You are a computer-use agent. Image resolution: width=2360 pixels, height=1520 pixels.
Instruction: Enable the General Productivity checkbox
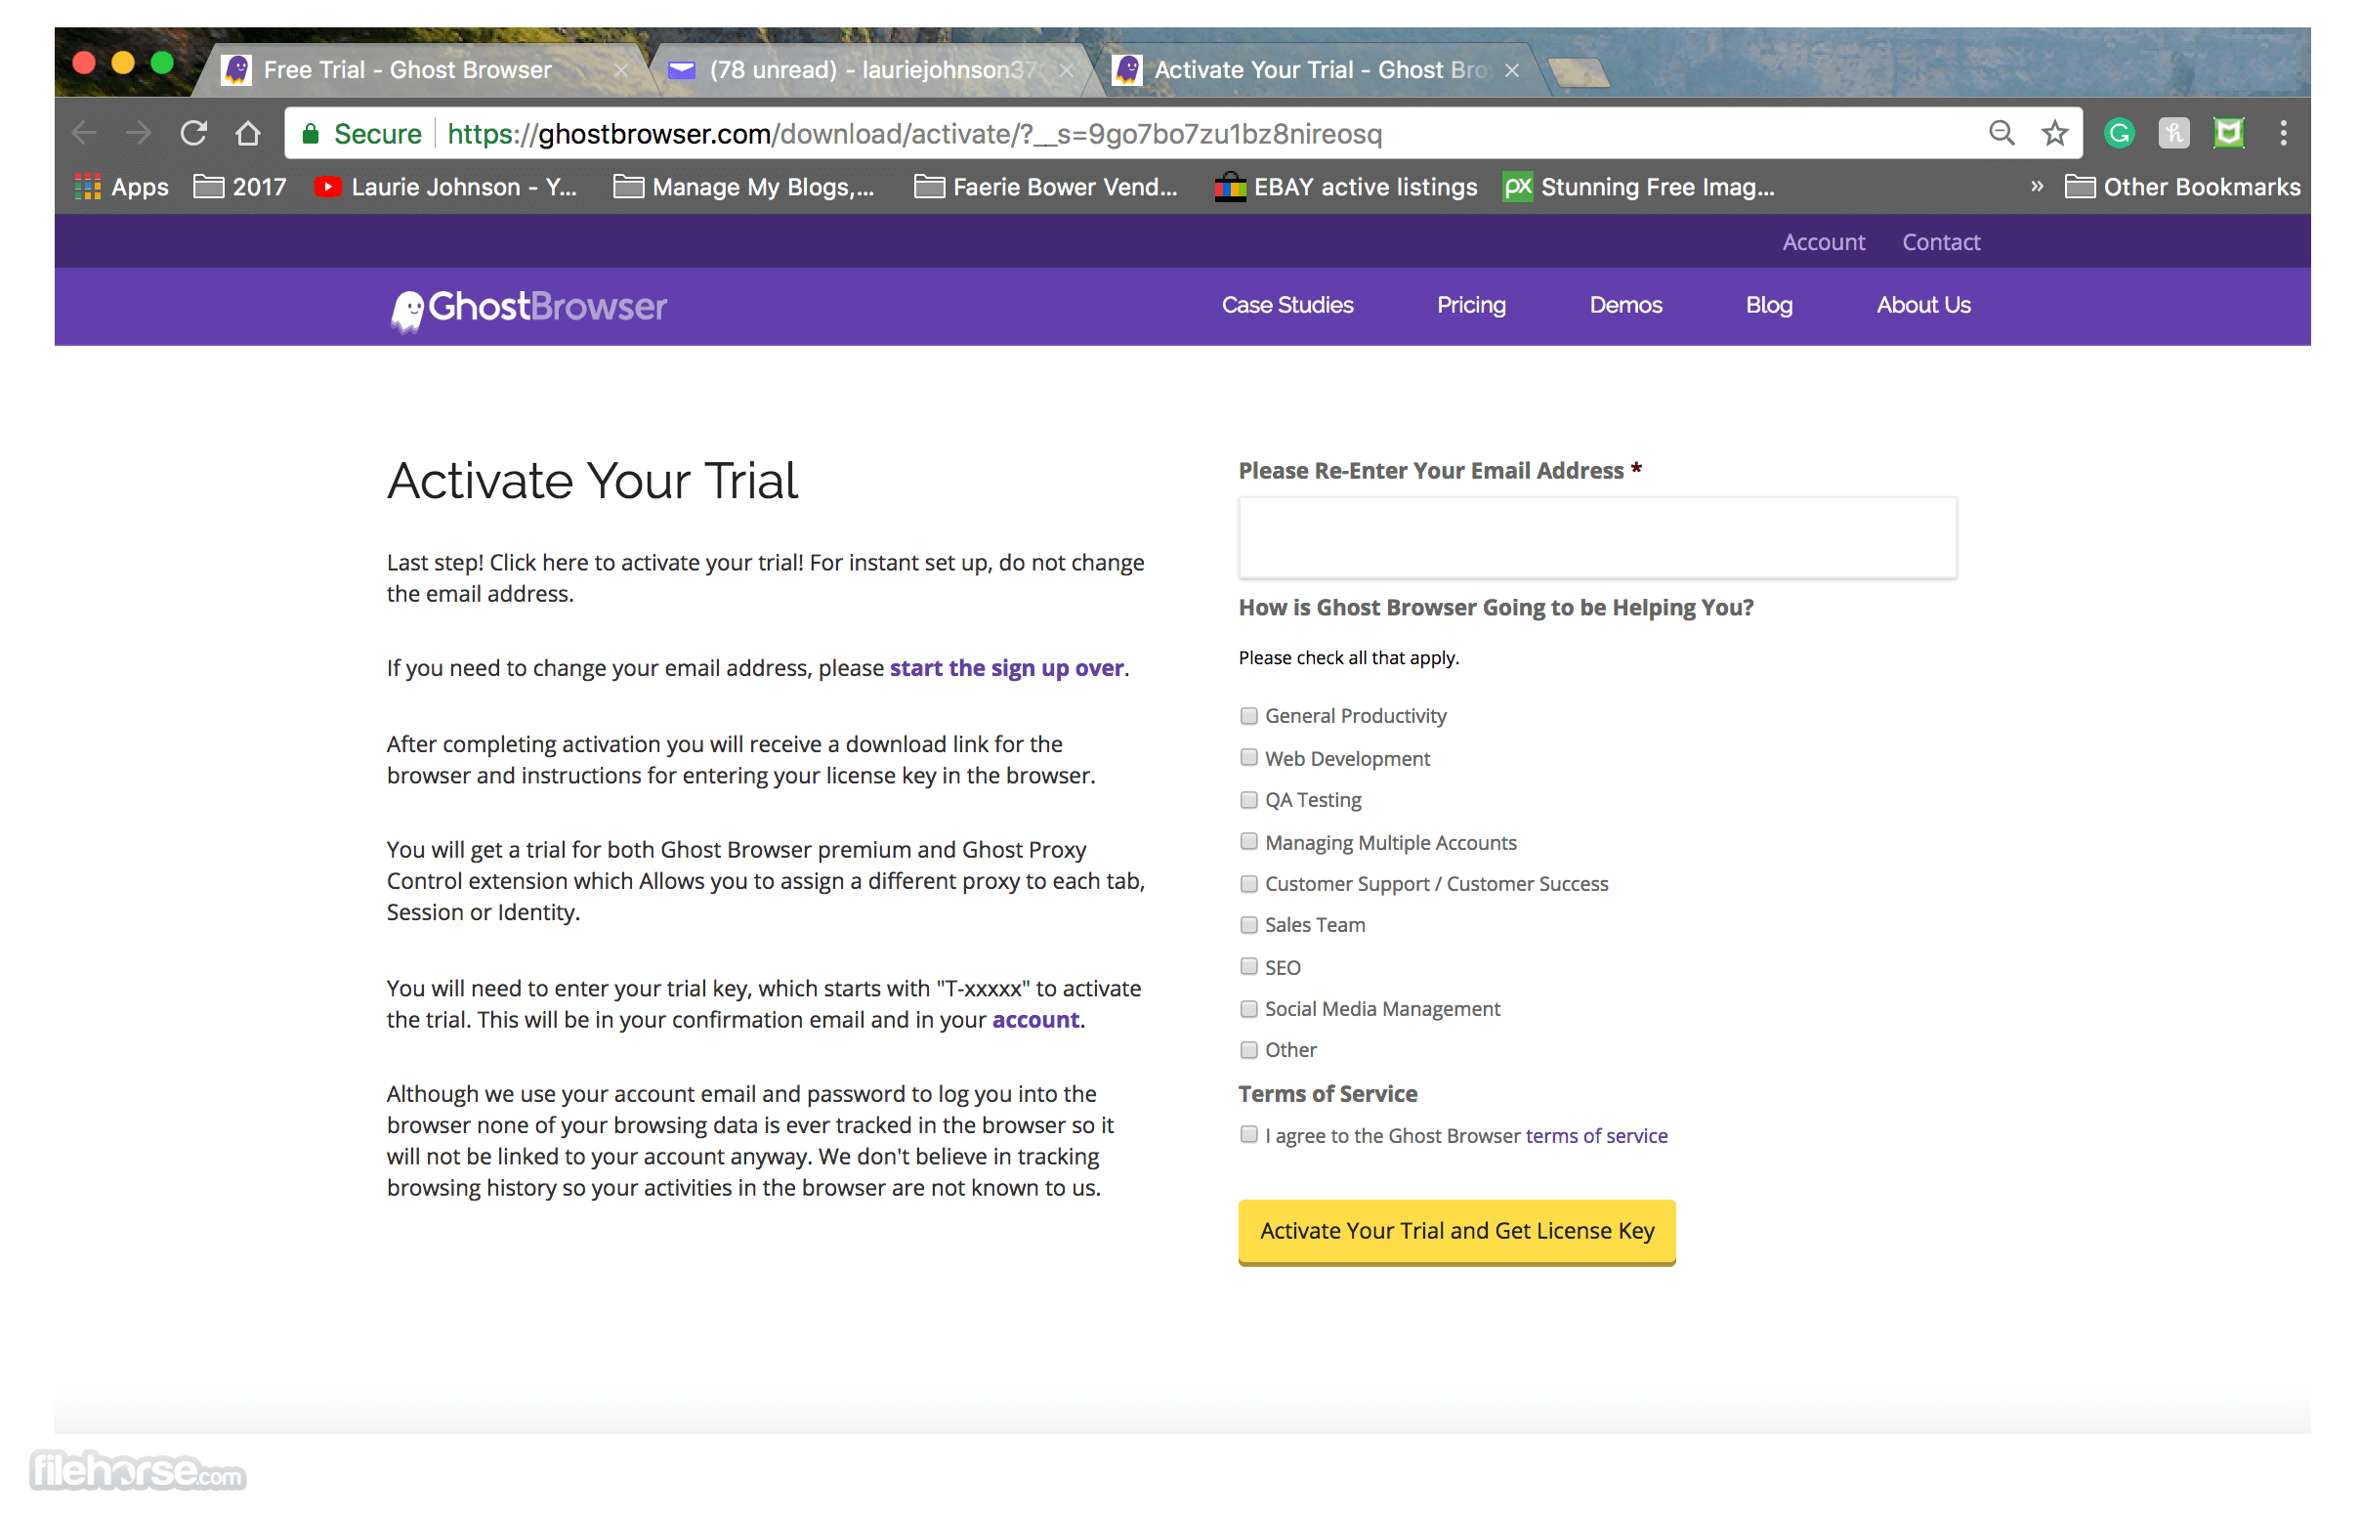[1247, 715]
